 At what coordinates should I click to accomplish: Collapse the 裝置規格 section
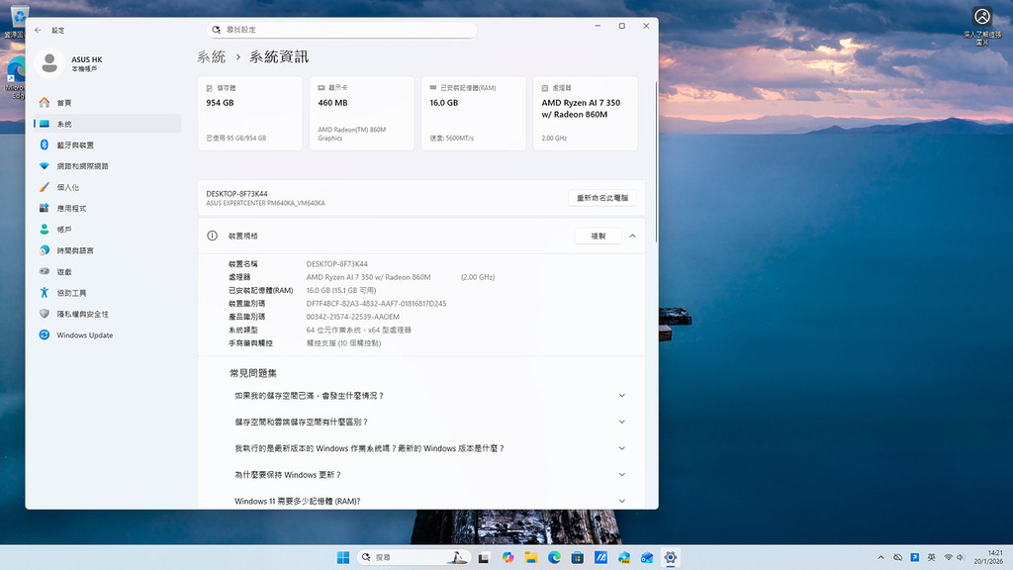[630, 236]
